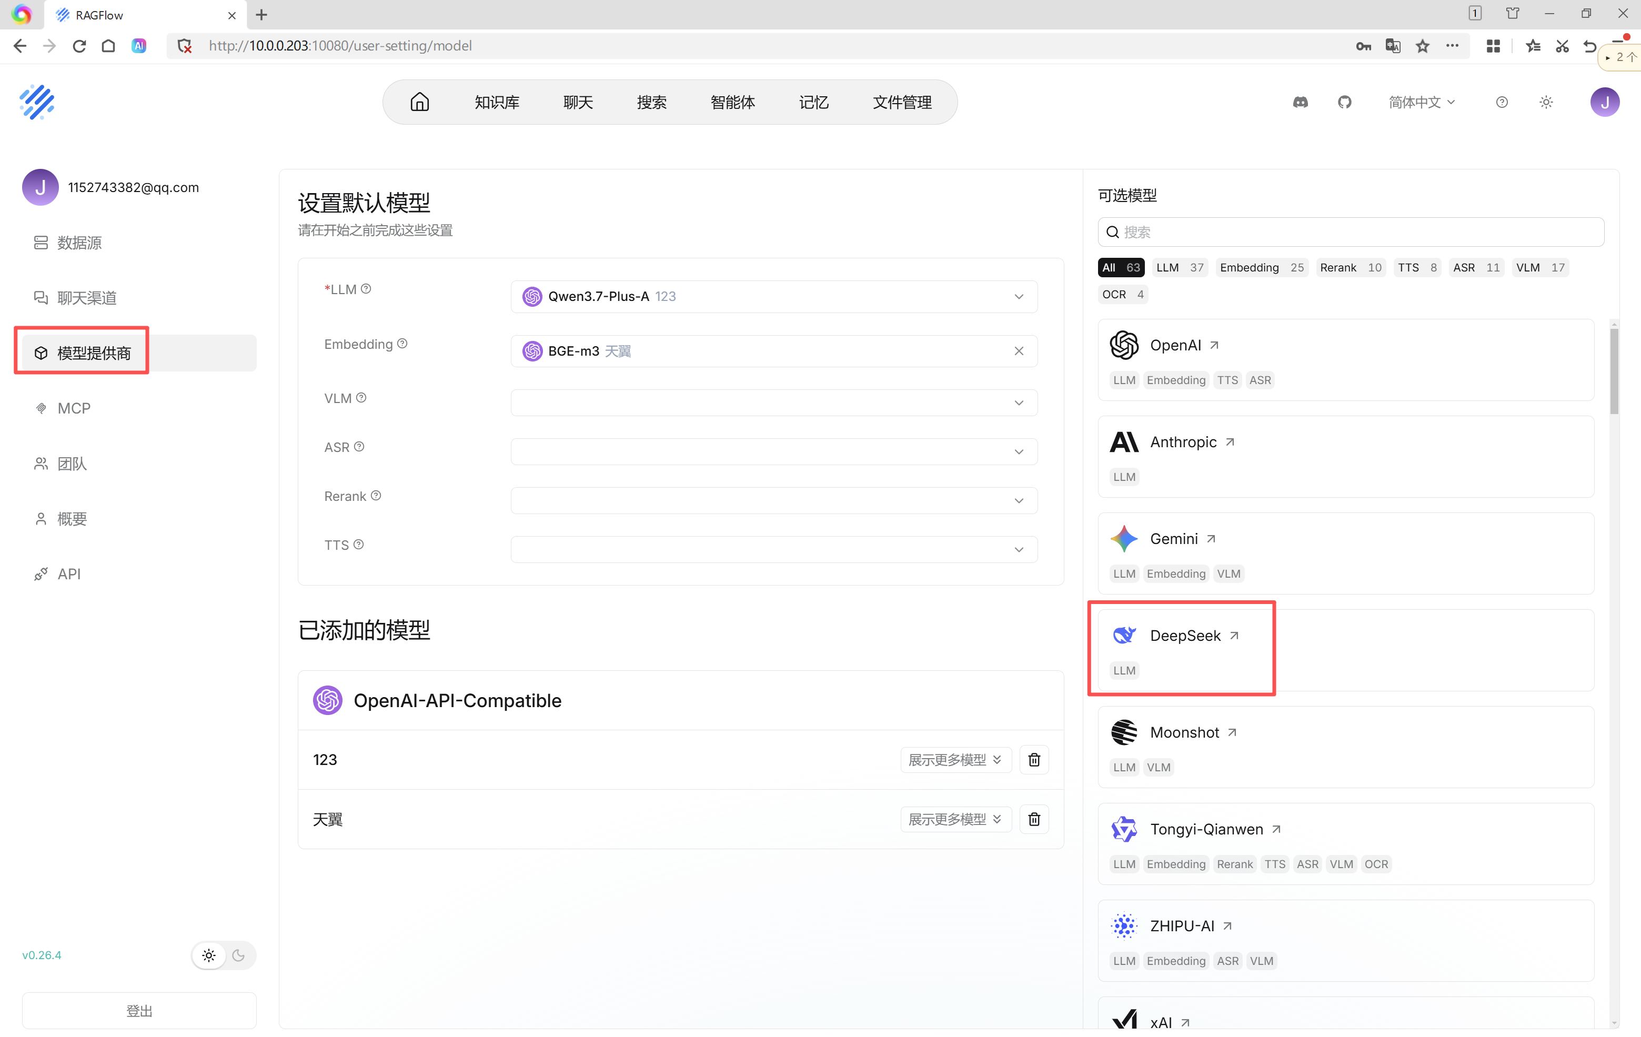Show help tooltip for ASR field
Viewport: 1641px width, 1037px height.
coord(359,447)
